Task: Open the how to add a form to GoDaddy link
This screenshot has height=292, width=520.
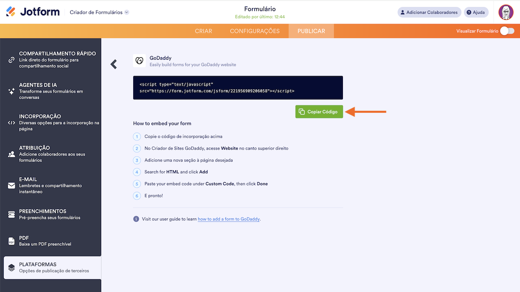Action: [229, 219]
